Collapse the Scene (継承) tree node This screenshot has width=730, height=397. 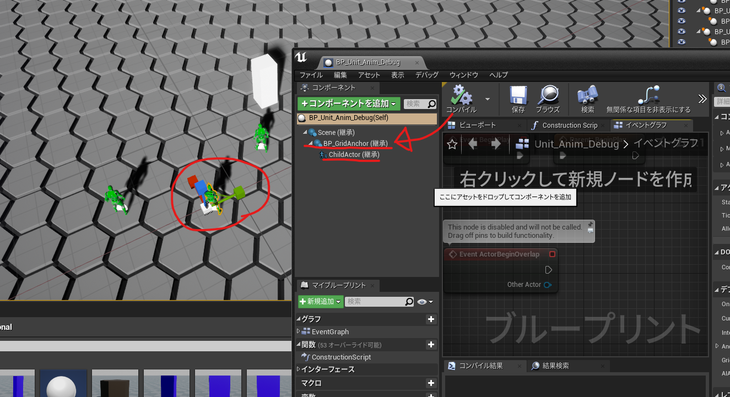304,133
